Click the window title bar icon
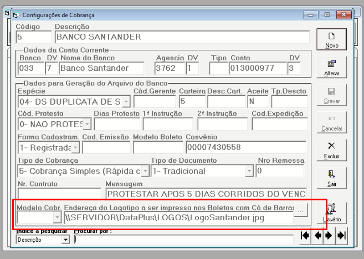This screenshot has height=259, width=364. click(x=16, y=15)
